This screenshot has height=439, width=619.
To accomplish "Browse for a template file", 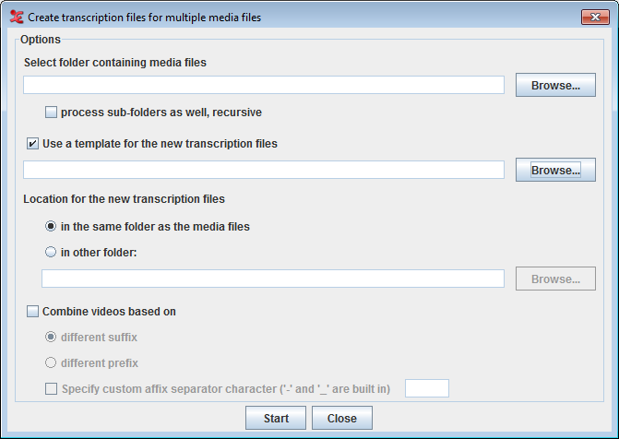I will click(x=555, y=170).
